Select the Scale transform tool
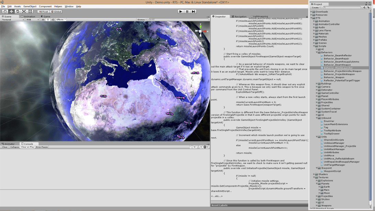The height and width of the screenshot is (211, 375). (24, 11)
